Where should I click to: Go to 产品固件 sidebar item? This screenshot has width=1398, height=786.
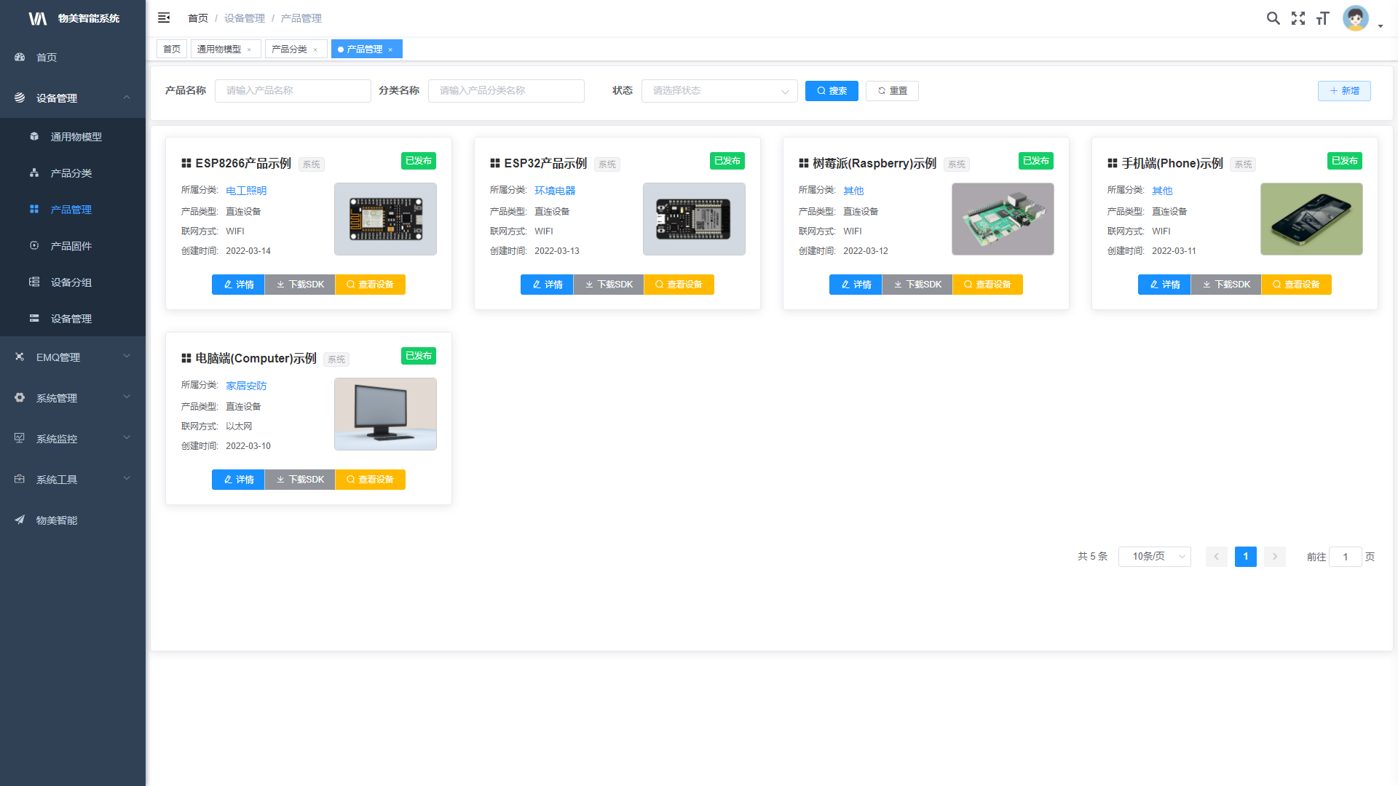[x=71, y=246]
